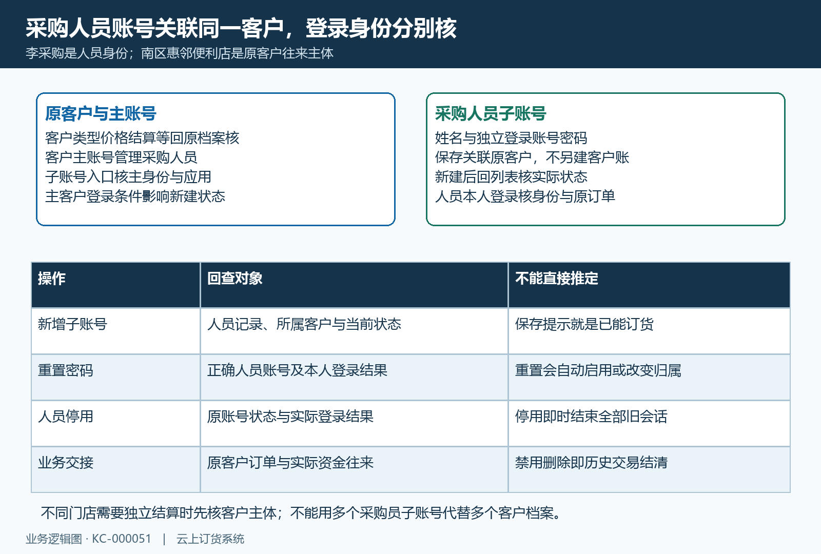
Task: Click the cell 新增子账号
Action: [116, 331]
